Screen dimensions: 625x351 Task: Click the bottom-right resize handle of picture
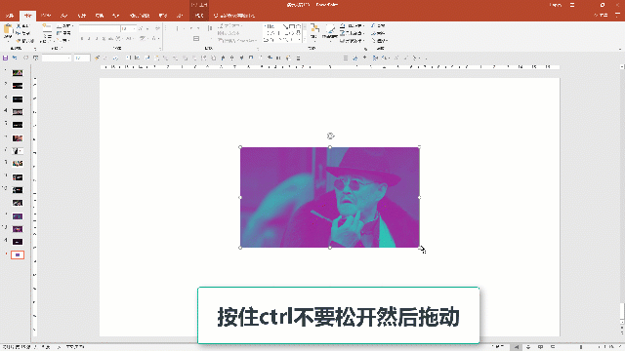[x=419, y=247]
